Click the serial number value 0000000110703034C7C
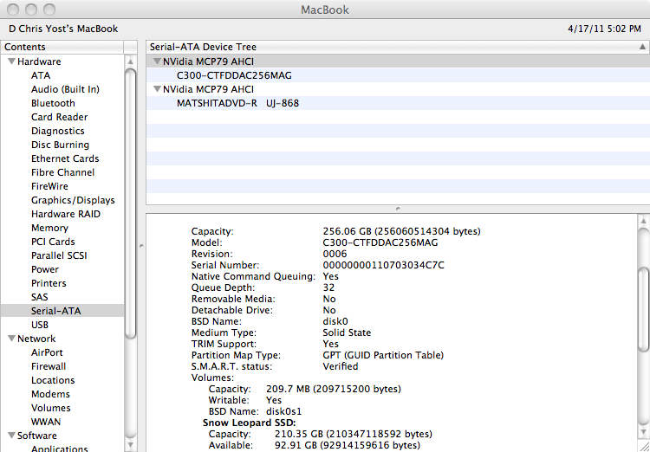 tap(383, 265)
